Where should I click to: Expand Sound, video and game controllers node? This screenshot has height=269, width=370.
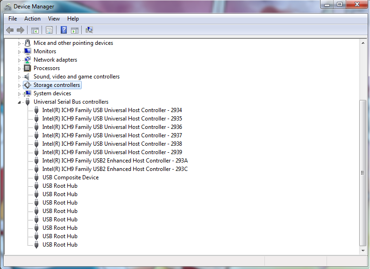coord(19,77)
